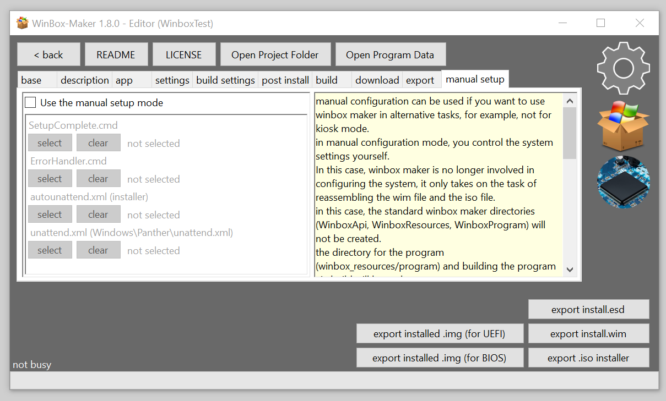The image size is (666, 401).
Task: Click the help text scrollbar up arrow
Action: (x=570, y=101)
